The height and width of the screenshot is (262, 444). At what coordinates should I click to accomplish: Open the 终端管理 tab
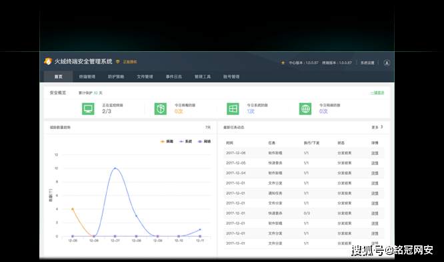pyautogui.click(x=87, y=76)
